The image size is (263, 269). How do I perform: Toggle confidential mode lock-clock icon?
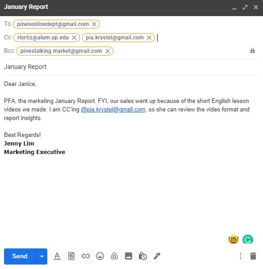[x=143, y=256]
